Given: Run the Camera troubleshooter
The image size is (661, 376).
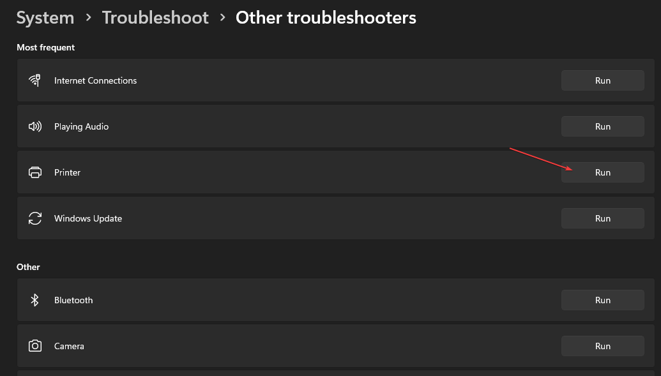Looking at the screenshot, I should point(602,346).
